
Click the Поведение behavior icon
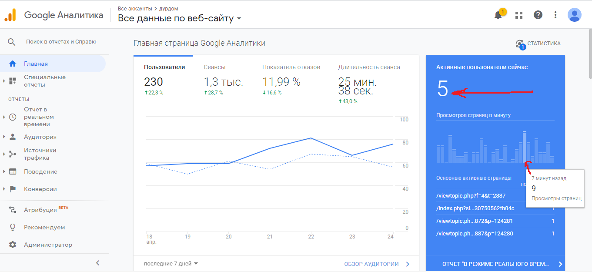13,171
